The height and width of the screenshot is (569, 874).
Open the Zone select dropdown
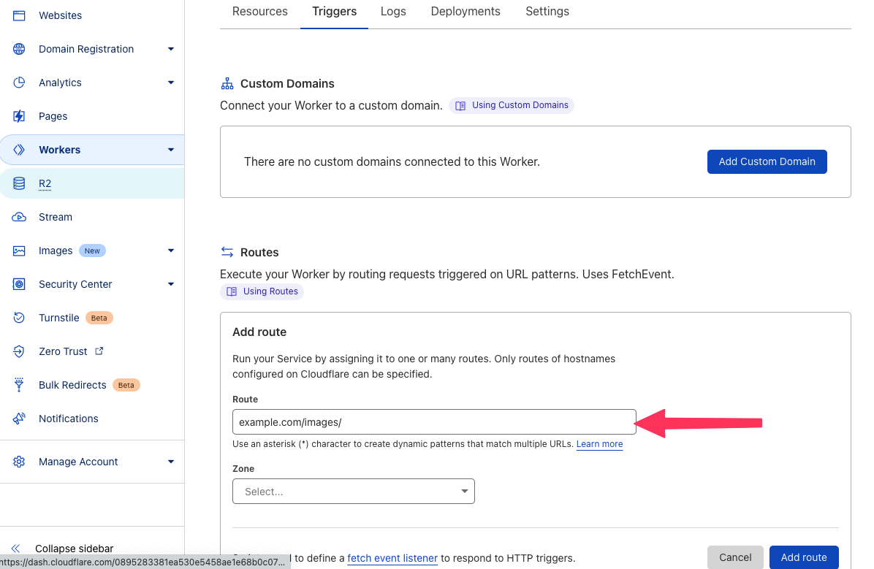(354, 492)
